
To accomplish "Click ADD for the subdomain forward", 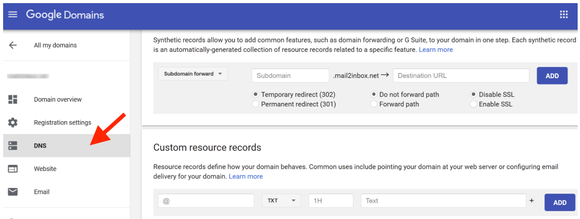I will 552,76.
